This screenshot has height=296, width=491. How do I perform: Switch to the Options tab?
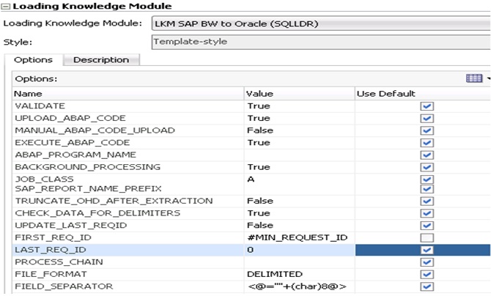point(33,60)
